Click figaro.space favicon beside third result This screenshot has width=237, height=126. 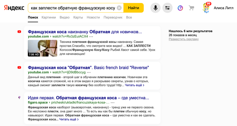(19, 98)
